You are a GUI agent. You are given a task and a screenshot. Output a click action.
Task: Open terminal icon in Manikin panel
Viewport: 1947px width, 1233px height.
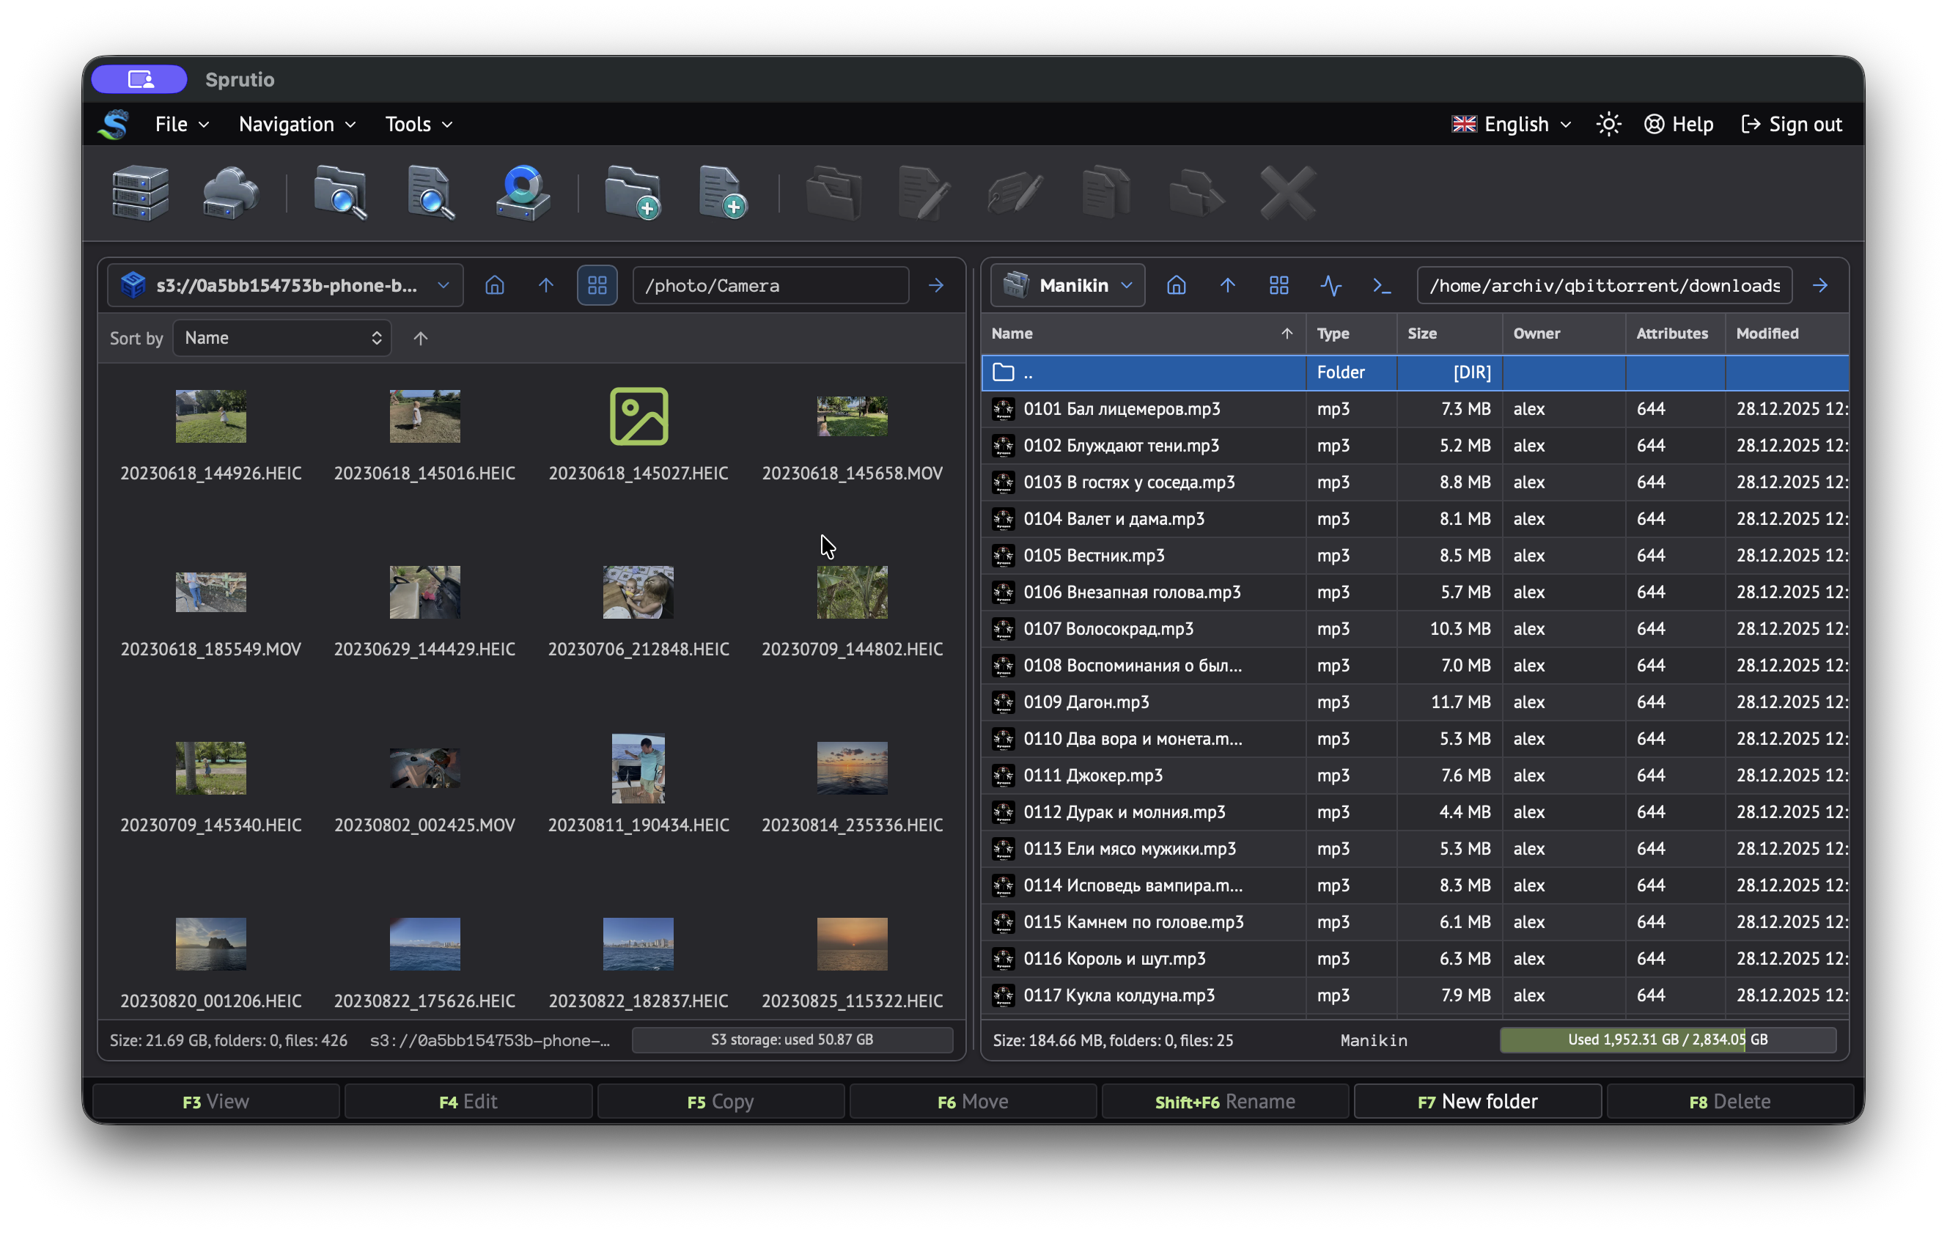pos(1382,285)
